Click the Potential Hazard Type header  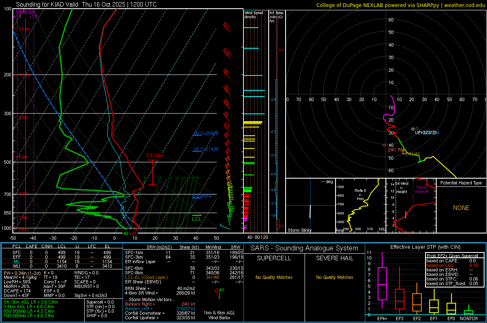click(461, 183)
